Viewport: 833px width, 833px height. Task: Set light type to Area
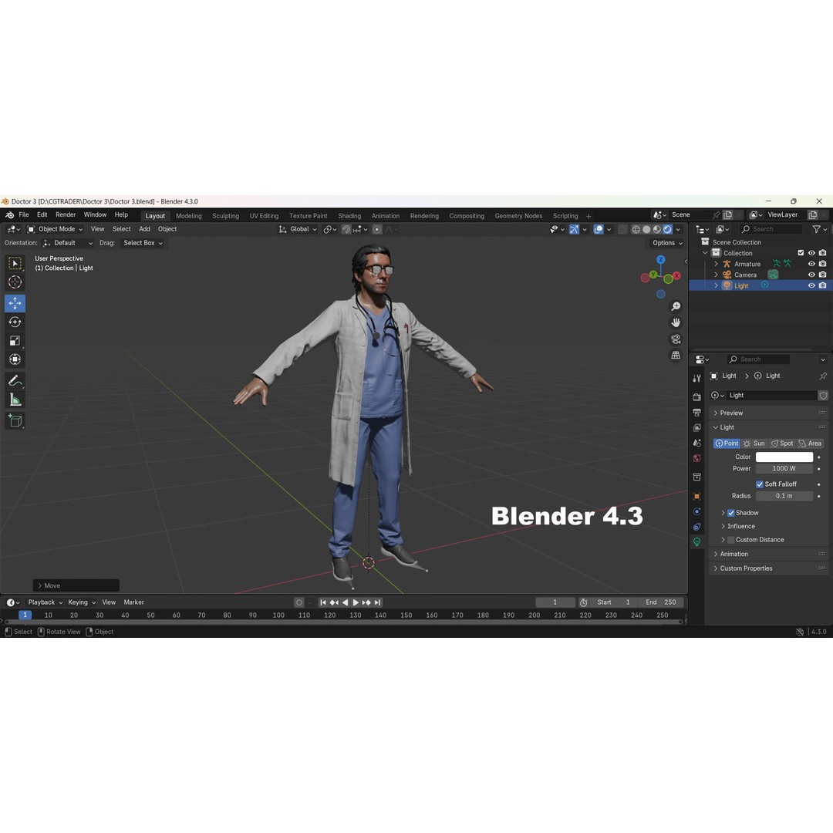pos(810,443)
